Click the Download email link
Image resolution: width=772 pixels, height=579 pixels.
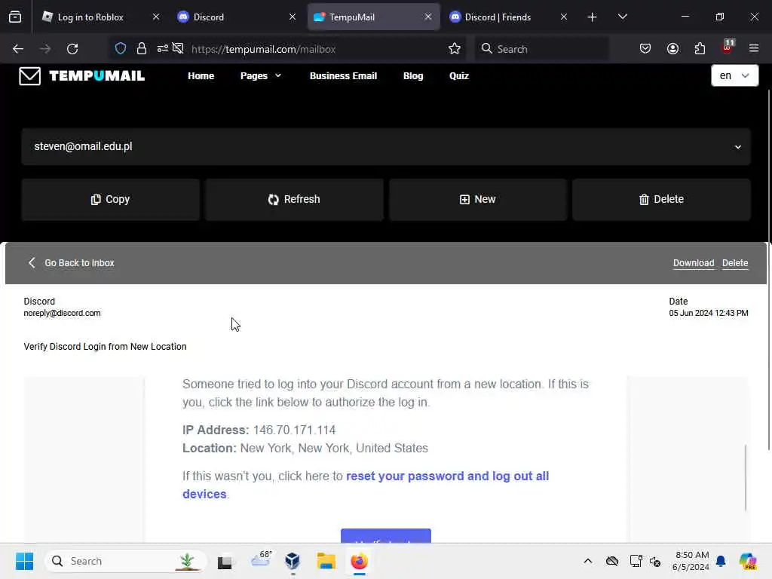pos(694,263)
